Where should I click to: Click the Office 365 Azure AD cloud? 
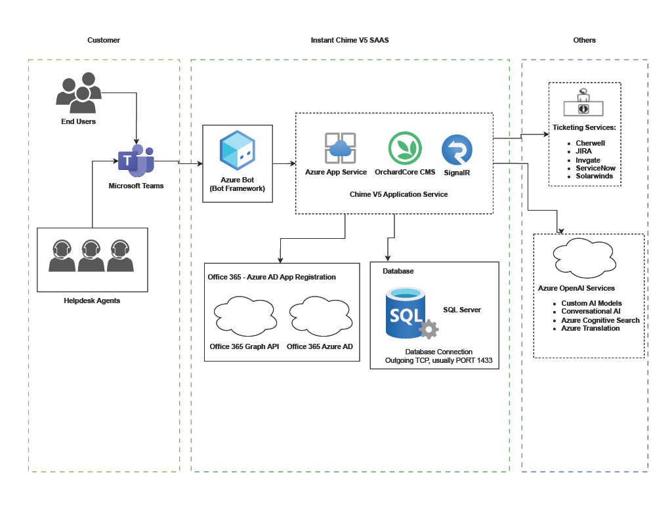[320, 315]
